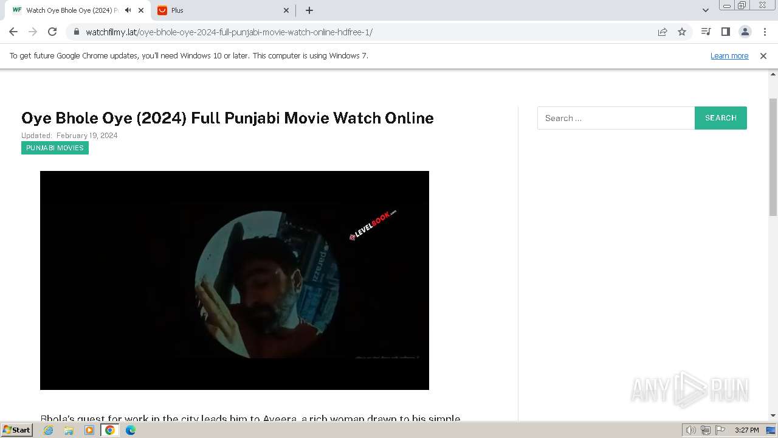
Task: Go back to the previous page
Action: pyautogui.click(x=13, y=32)
